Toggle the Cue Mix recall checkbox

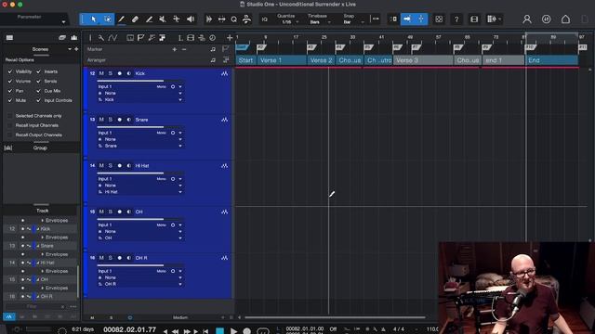click(x=38, y=91)
